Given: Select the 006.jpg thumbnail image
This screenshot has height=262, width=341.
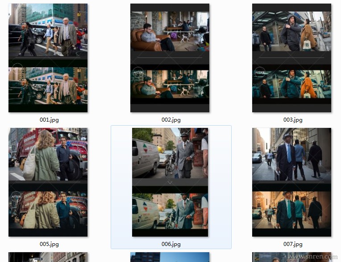Looking at the screenshot, I should [170, 182].
